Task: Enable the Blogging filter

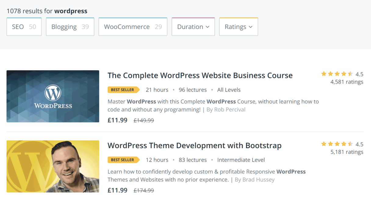Action: click(70, 26)
